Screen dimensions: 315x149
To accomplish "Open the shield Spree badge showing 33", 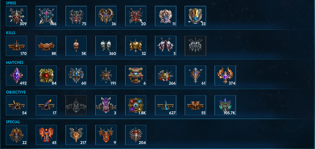I will coord(195,16).
